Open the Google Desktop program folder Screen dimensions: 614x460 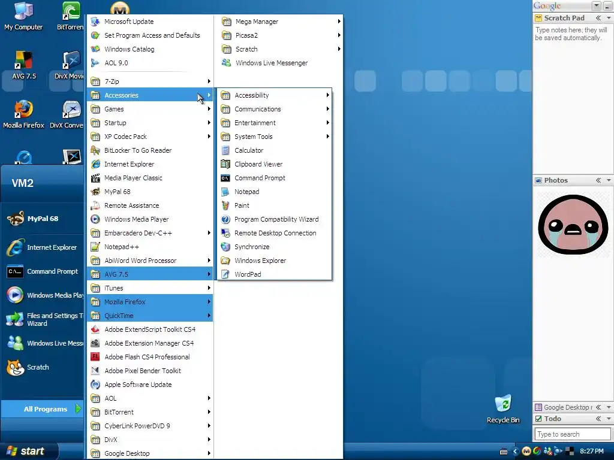pos(151,453)
